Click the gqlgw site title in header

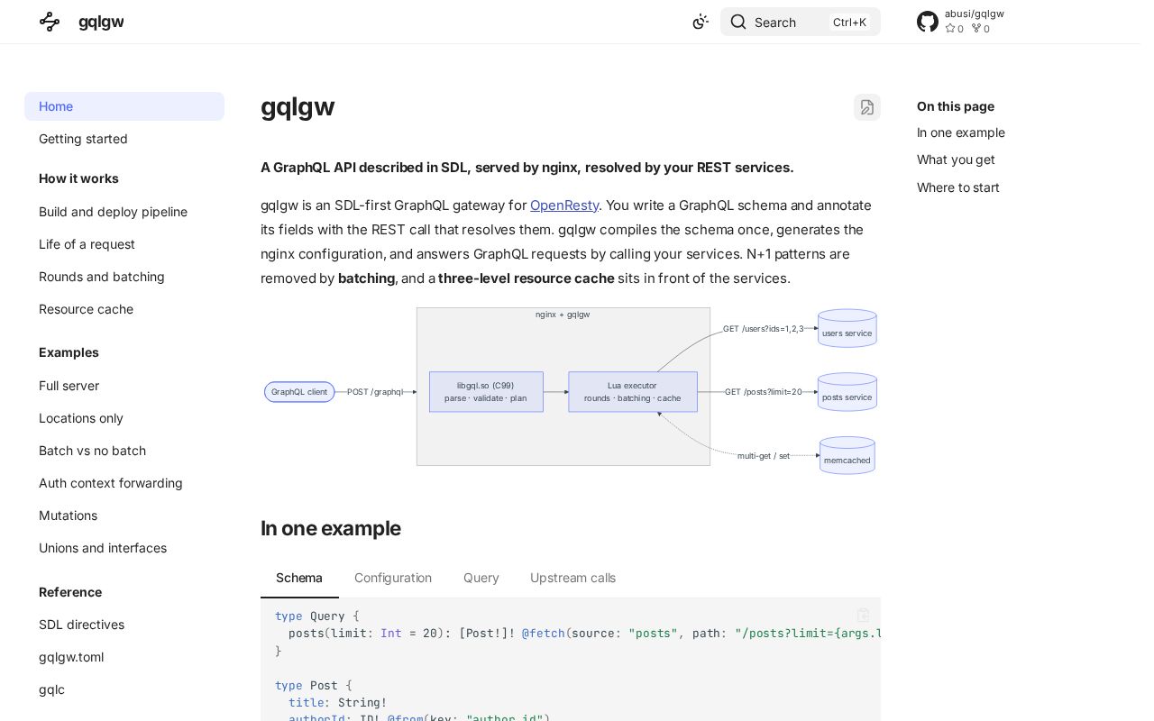coord(101,22)
